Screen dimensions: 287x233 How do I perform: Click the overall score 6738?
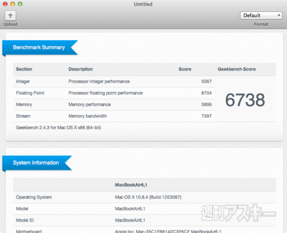(x=245, y=100)
